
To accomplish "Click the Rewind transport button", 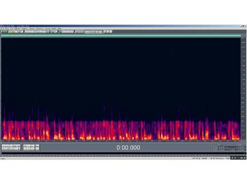I will tap(7, 149).
